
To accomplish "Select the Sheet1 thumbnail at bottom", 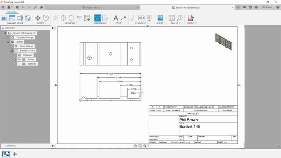I will coord(6,154).
